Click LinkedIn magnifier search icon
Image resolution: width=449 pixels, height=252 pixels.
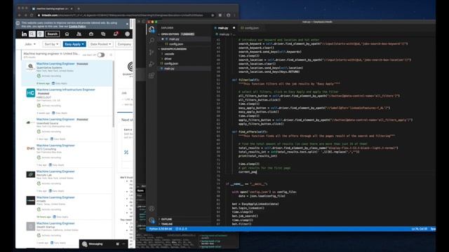pyautogui.click(x=32, y=34)
